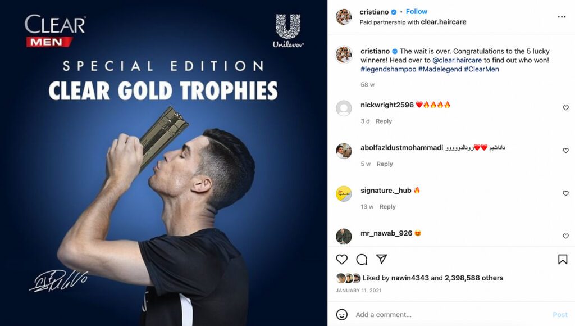Screen dimensions: 575x326
Task: Open the #ClearMen hashtag
Action: coord(481,69)
